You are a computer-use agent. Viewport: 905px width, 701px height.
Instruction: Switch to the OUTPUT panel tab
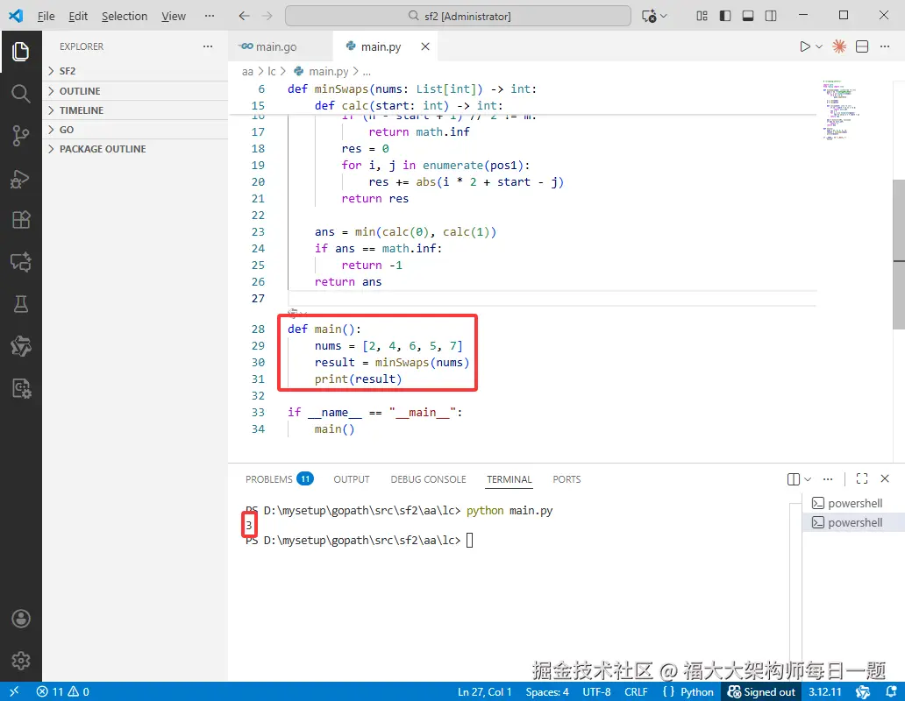tap(352, 479)
